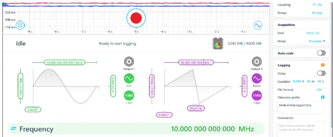The height and width of the screenshot is (137, 333).
Task: Click the Acquisition section heading
Action: point(286,25)
